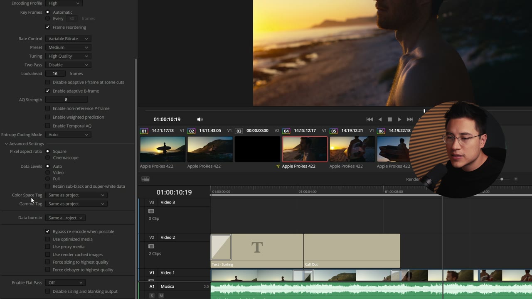Collapse the Advanced Settings section

click(x=6, y=144)
